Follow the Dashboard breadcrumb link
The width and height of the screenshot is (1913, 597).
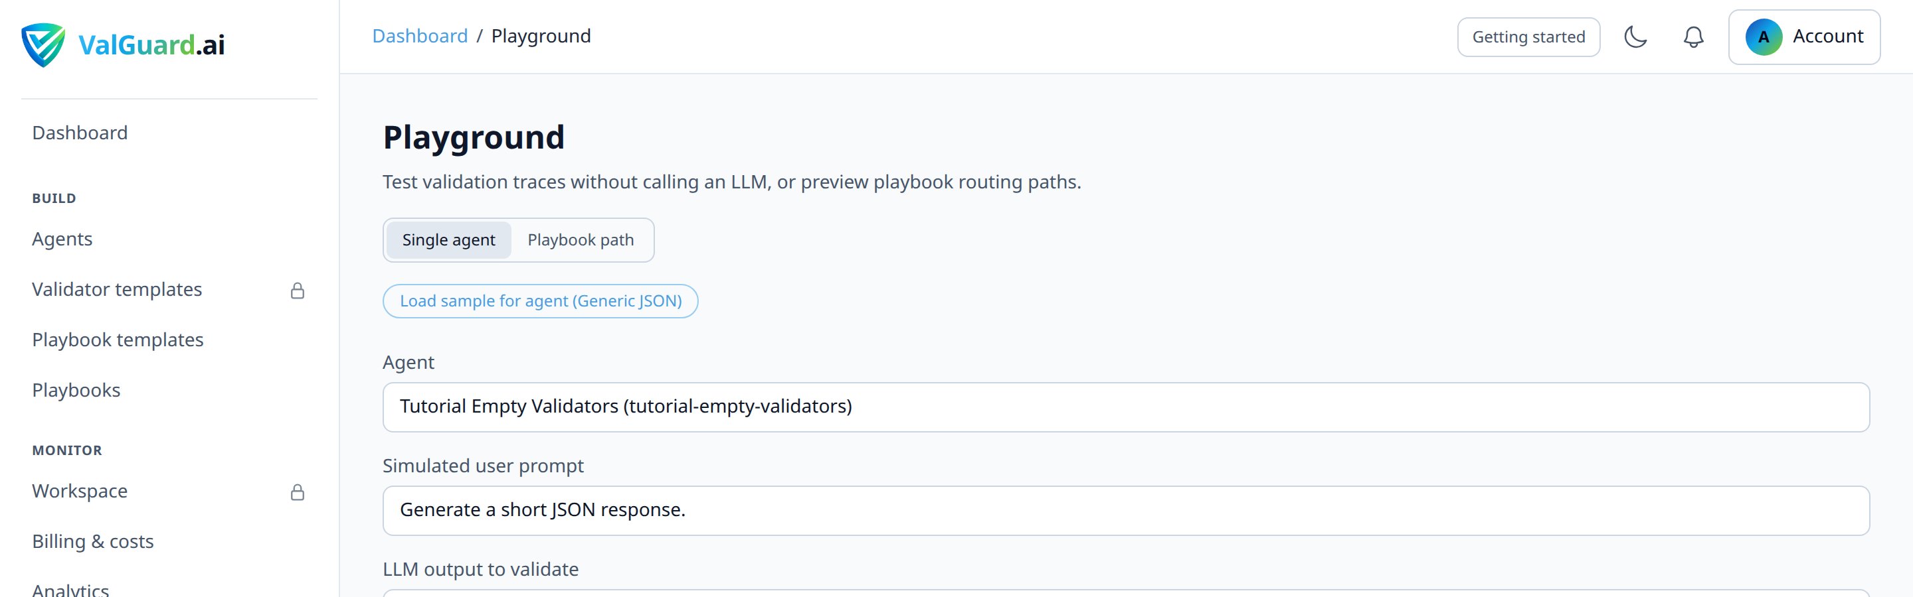tap(420, 36)
